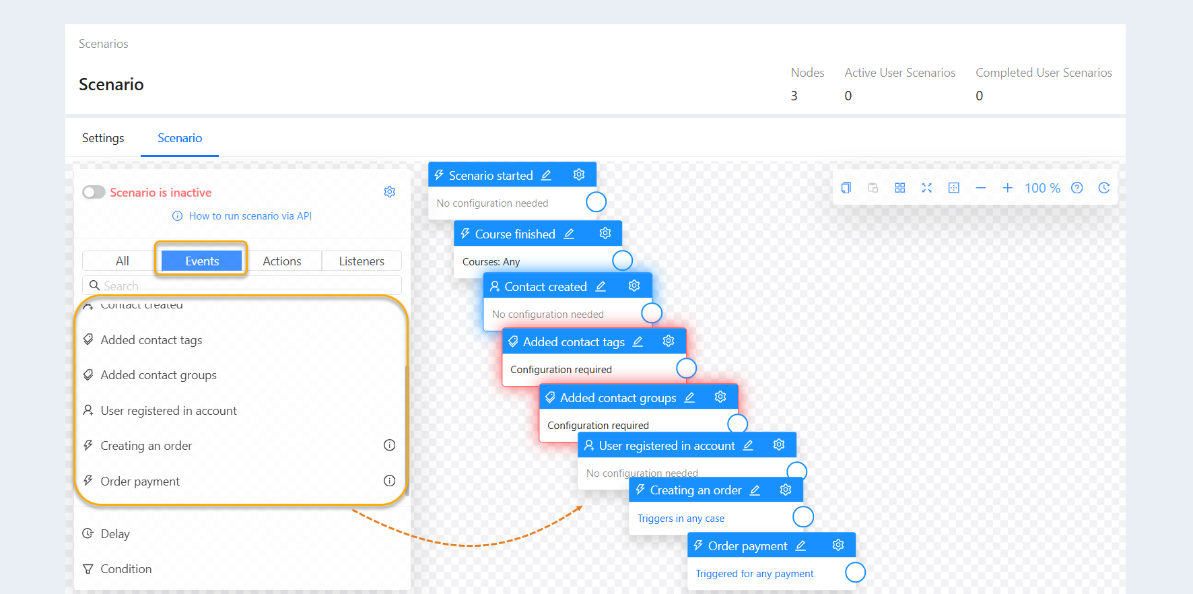Open help via the question mark icon
Image resolution: width=1193 pixels, height=594 pixels.
[1077, 188]
